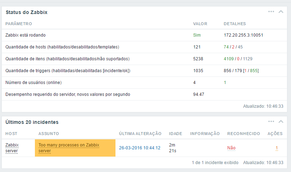Open the Status do Zabbix widget options menu
291x172 pixels.
(x=271, y=12)
